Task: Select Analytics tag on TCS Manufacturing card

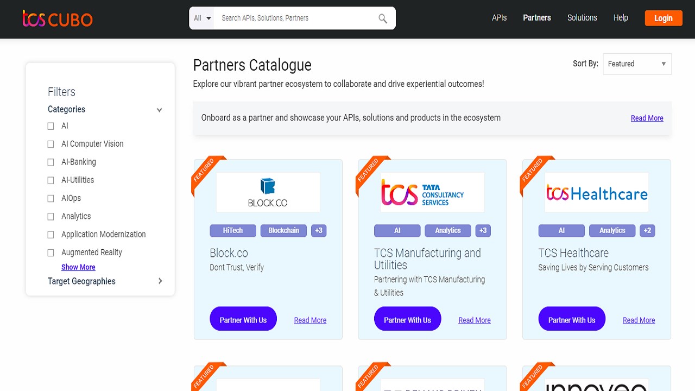Action: tap(448, 231)
